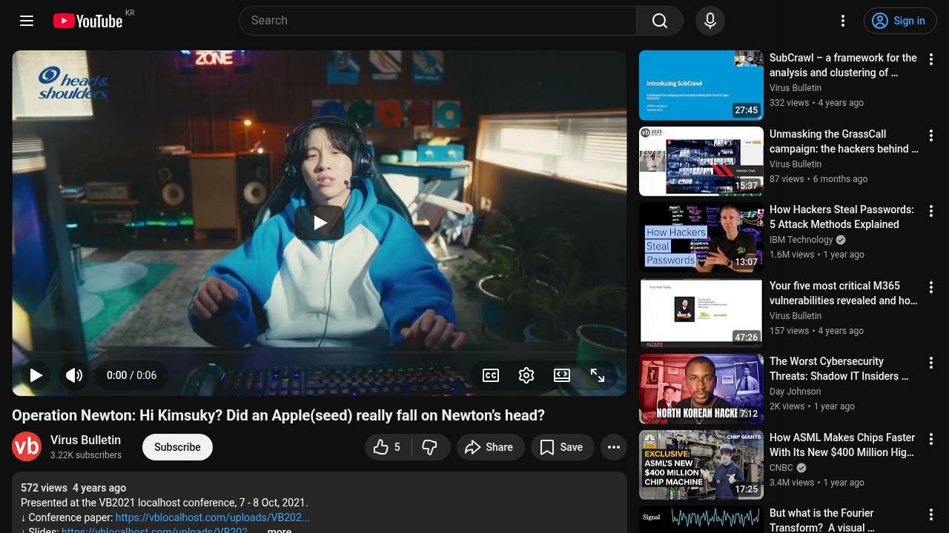
Task: Open menu for ASML Makes Chips video
Action: (931, 439)
